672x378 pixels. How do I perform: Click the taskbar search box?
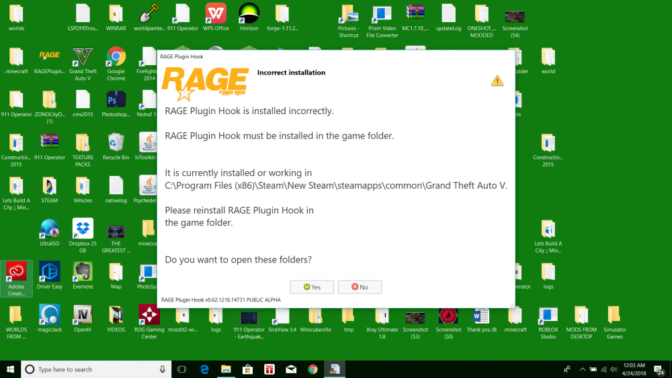point(96,369)
